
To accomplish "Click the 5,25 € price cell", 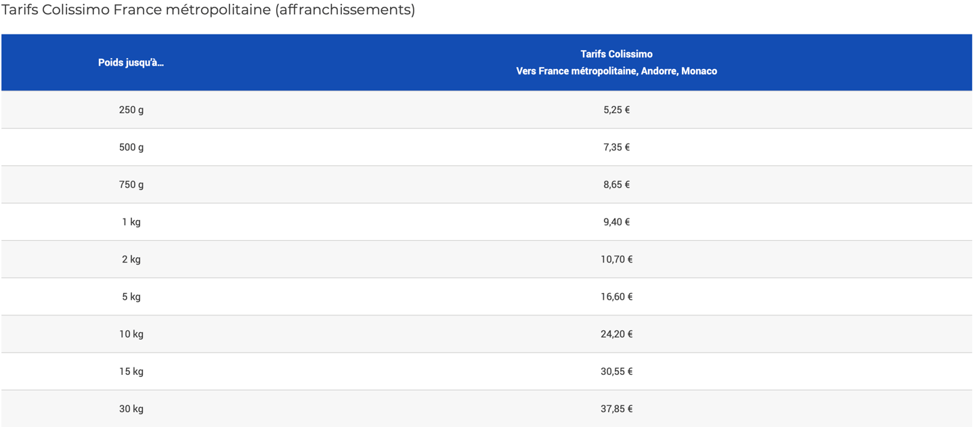I will pyautogui.click(x=616, y=110).
